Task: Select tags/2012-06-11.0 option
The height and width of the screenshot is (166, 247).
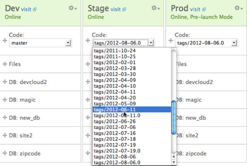Action: coord(132,115)
